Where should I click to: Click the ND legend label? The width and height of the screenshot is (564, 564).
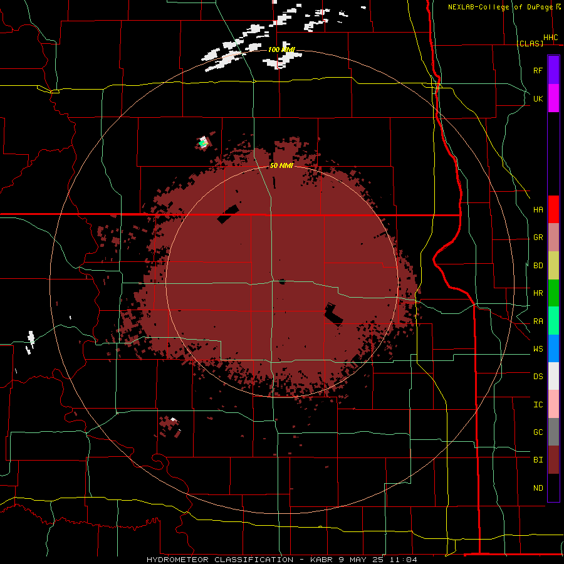coord(538,488)
